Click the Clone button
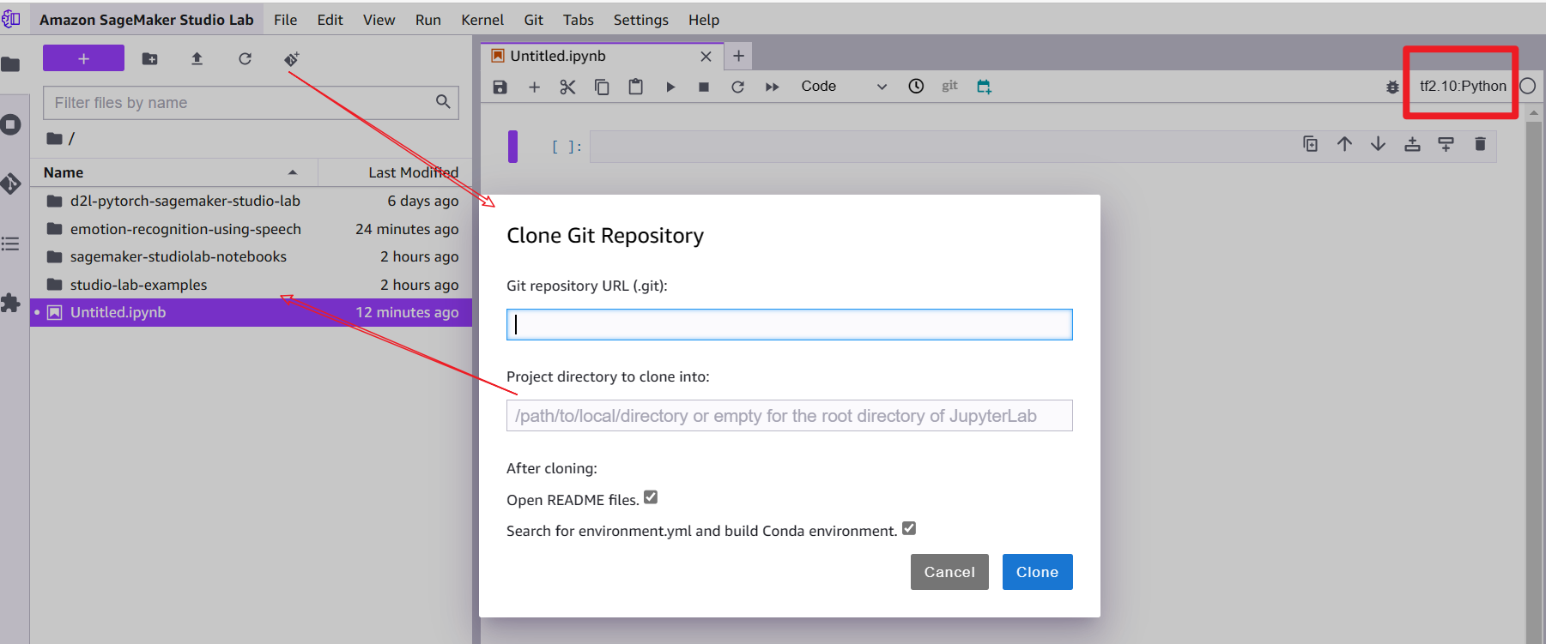The image size is (1546, 644). pos(1037,572)
